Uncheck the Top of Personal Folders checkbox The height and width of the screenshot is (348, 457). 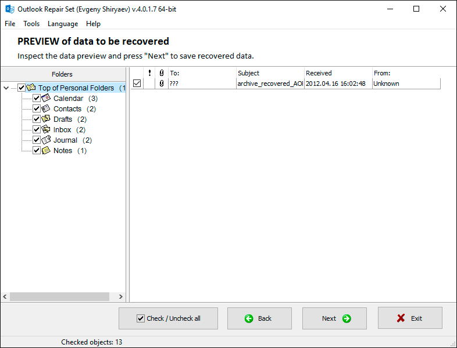click(22, 88)
